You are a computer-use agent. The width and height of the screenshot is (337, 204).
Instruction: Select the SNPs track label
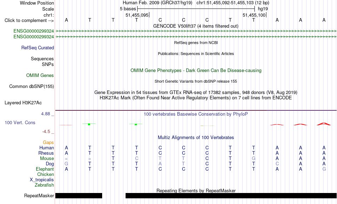(48, 64)
